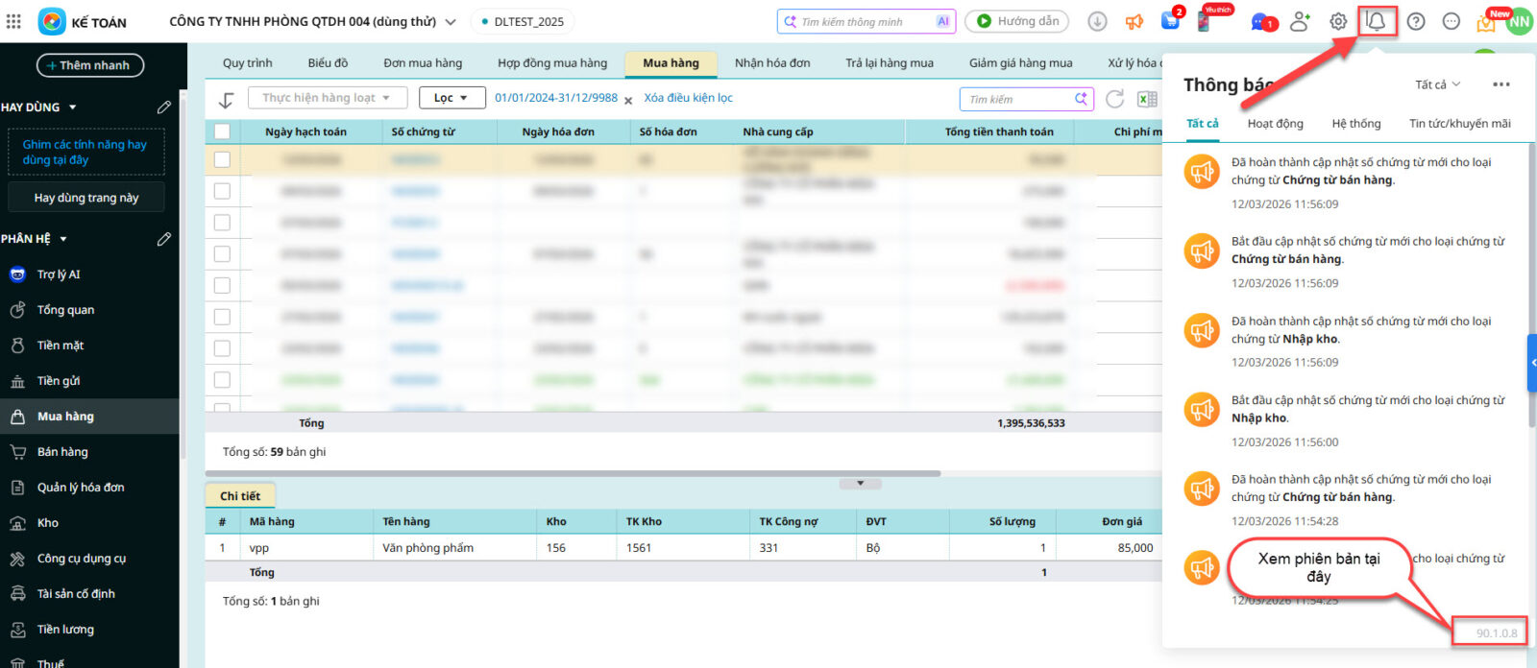Click the download icon in top bar
This screenshot has height=668, width=1537.
(x=1097, y=21)
